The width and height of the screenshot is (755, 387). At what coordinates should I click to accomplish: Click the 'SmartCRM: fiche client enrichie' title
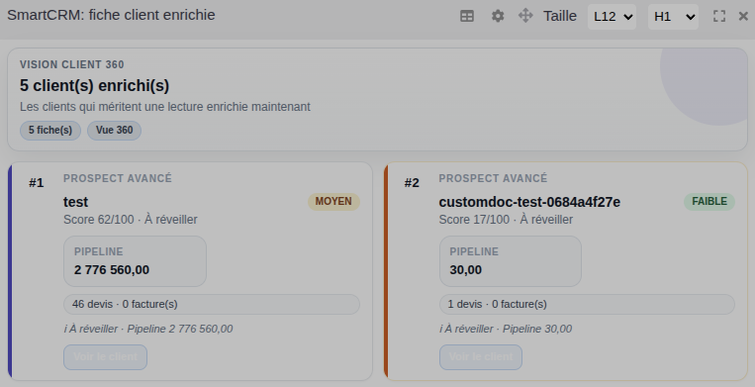tap(111, 15)
